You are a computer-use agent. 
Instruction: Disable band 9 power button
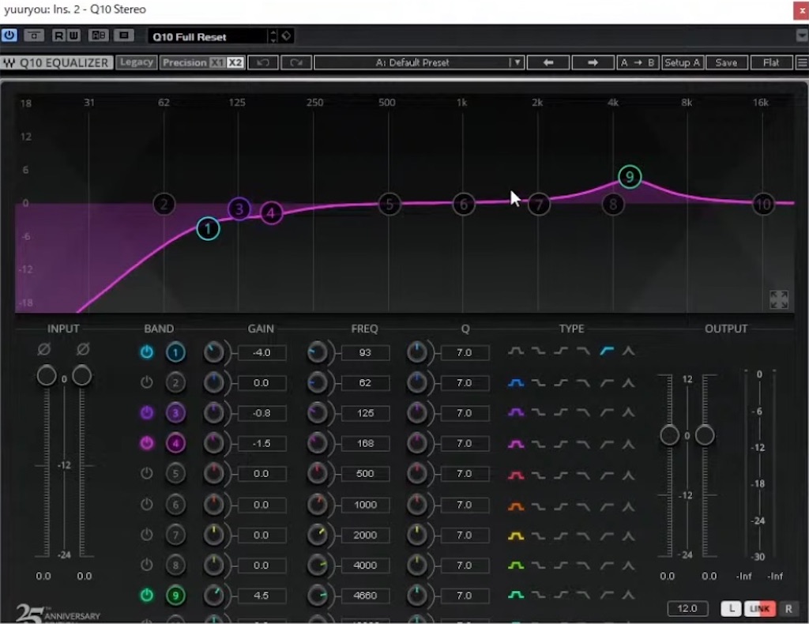point(147,595)
